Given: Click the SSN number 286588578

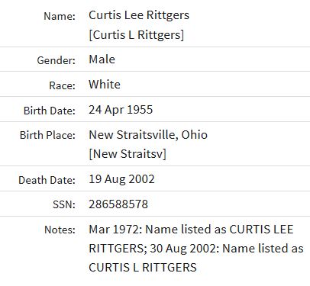Looking at the screenshot, I should click(118, 204).
